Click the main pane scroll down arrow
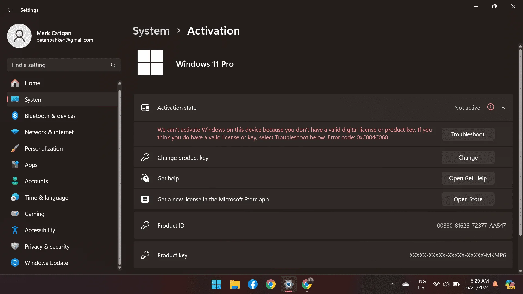The width and height of the screenshot is (523, 294). coord(520,271)
